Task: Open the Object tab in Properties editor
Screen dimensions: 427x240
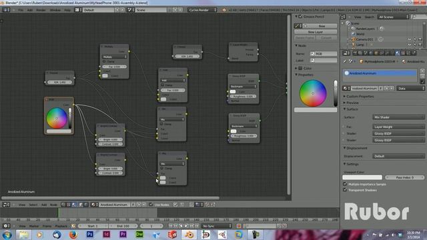Action: [376, 53]
